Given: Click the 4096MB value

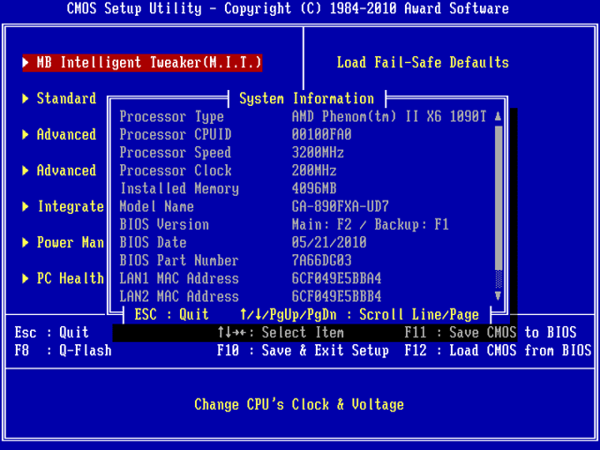Looking at the screenshot, I should pos(314,188).
